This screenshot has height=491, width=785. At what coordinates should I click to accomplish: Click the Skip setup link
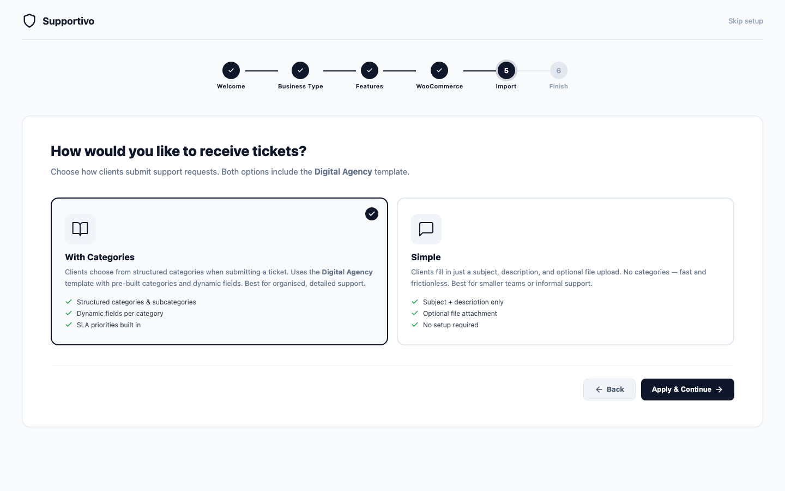coord(746,21)
